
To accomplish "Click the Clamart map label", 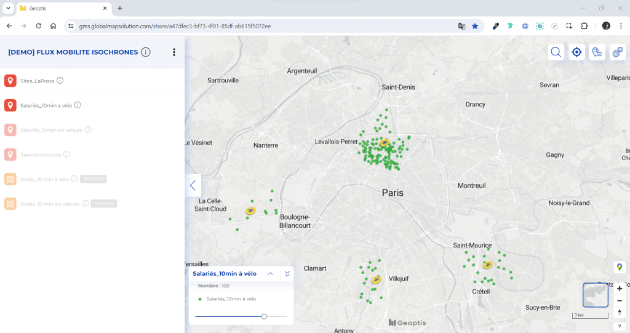I will 314,268.
